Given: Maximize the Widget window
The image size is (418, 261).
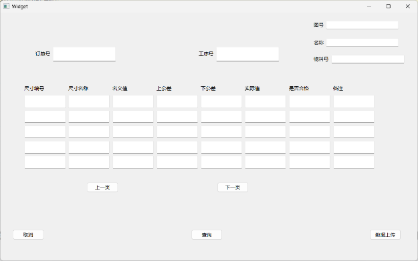Looking at the screenshot, I should [389, 6].
